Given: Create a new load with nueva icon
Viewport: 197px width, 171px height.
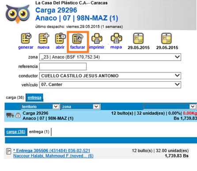Looking at the screenshot, I should 44,38.
